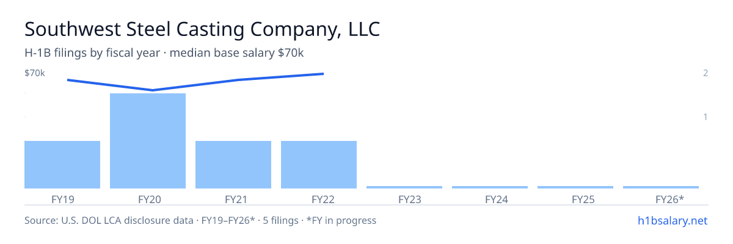Click the Southwest Steel Casting Company title
Screen dimensions: 733x244
(202, 29)
